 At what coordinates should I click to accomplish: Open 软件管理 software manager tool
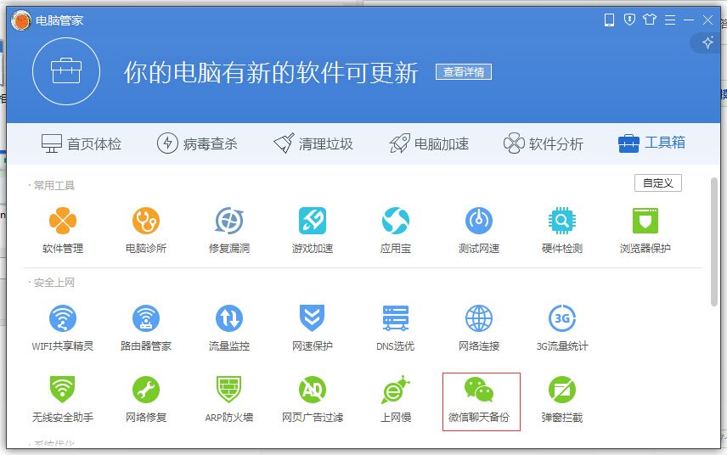(63, 230)
